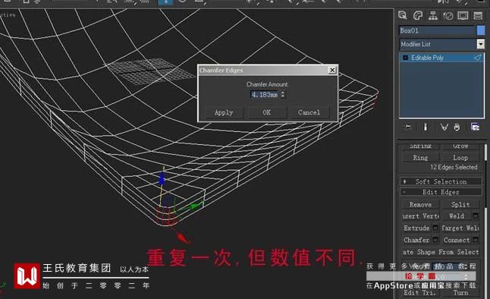Open Chamfer settings box in Edit Edges
Image resolution: width=490 pixels, height=299 pixels.
(x=435, y=240)
